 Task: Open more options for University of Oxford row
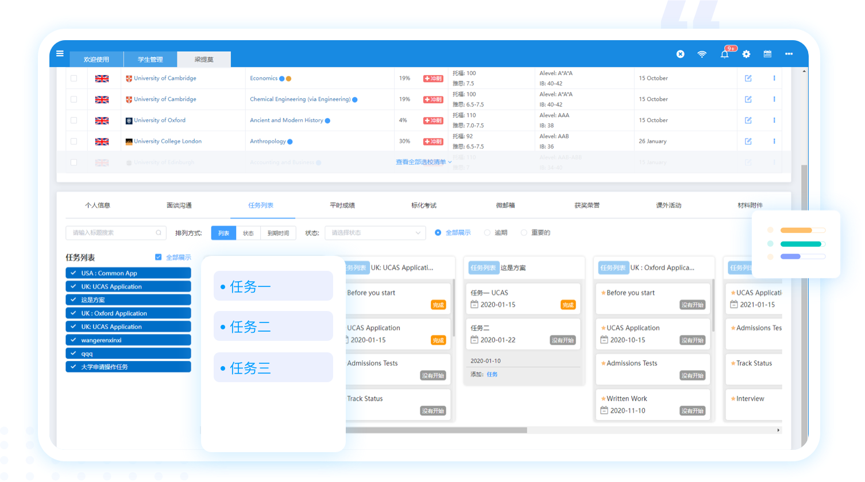(774, 120)
